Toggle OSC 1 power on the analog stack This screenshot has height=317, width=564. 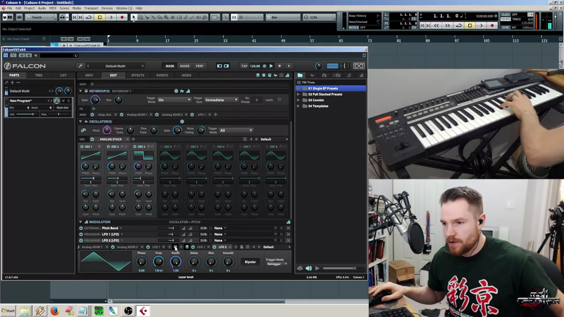82,147
